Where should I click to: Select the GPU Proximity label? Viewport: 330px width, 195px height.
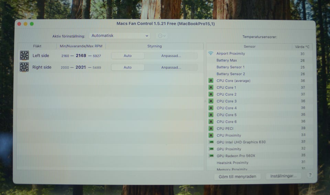click(x=229, y=149)
